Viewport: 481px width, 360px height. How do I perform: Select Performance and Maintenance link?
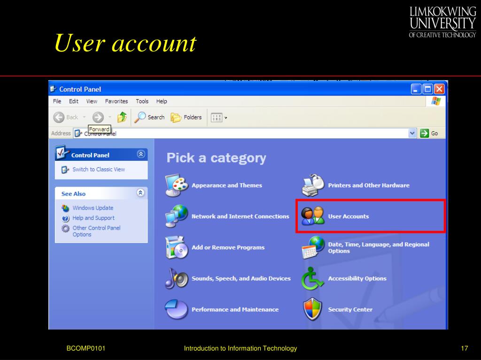click(x=235, y=309)
